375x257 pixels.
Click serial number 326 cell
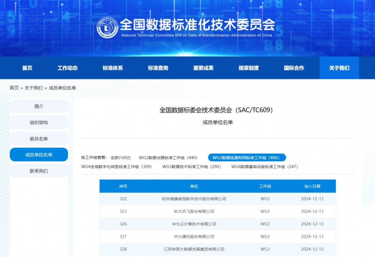(x=123, y=224)
